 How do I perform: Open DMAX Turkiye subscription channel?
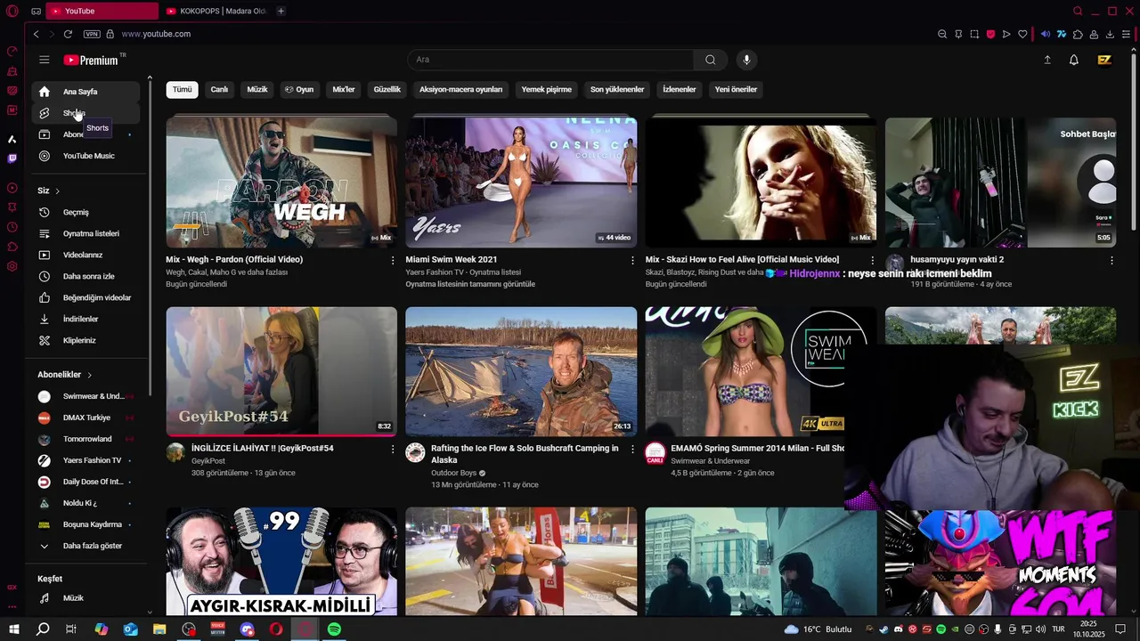86,418
